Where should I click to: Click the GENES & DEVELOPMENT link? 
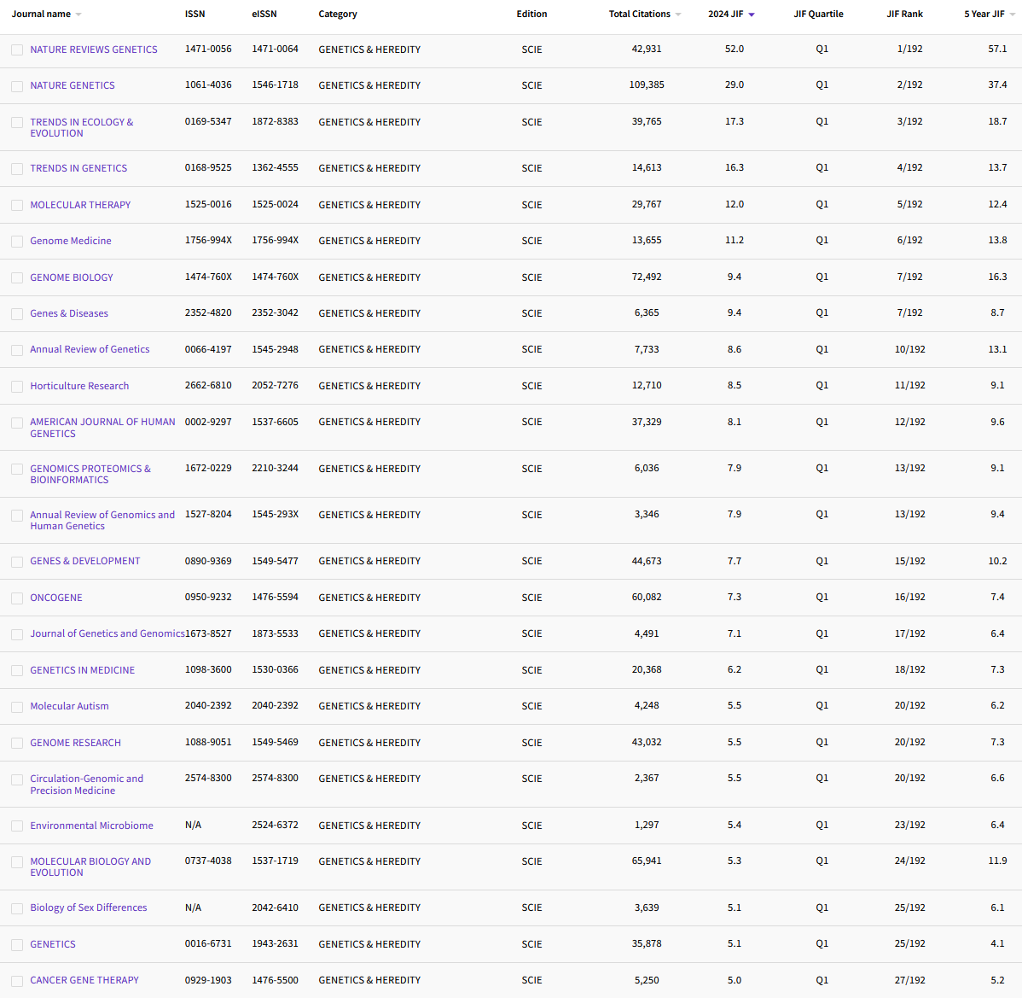[x=84, y=561]
